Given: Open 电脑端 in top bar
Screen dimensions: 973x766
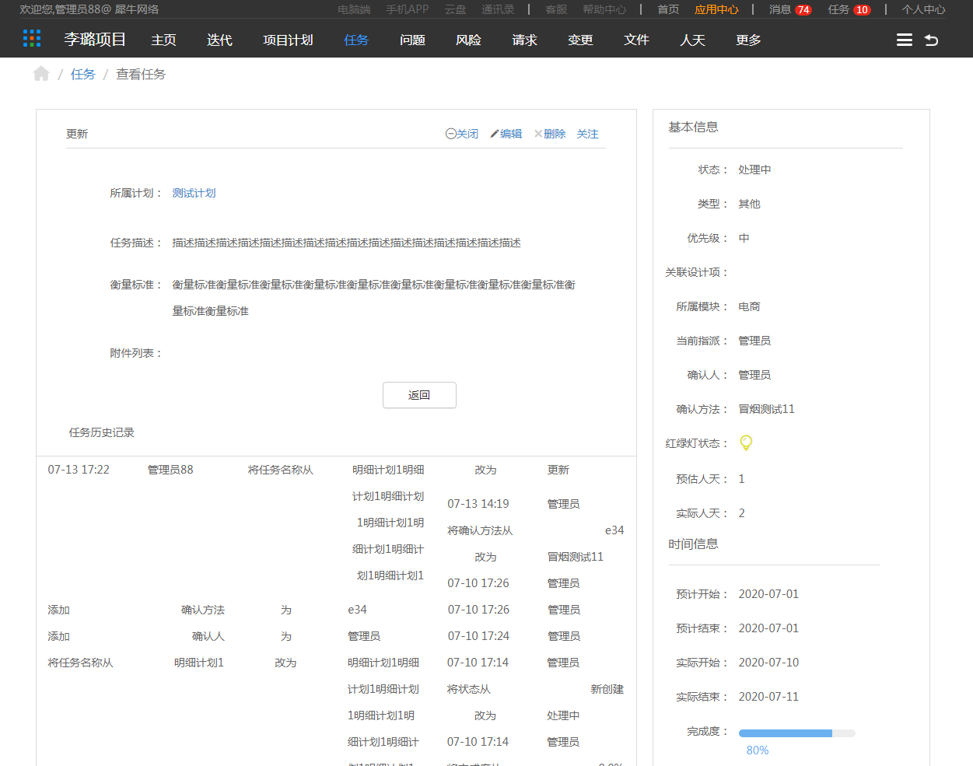Looking at the screenshot, I should pyautogui.click(x=354, y=9).
